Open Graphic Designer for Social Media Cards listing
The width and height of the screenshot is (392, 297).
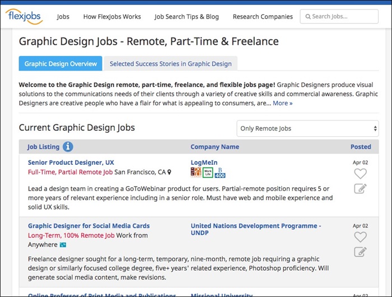coord(88,226)
